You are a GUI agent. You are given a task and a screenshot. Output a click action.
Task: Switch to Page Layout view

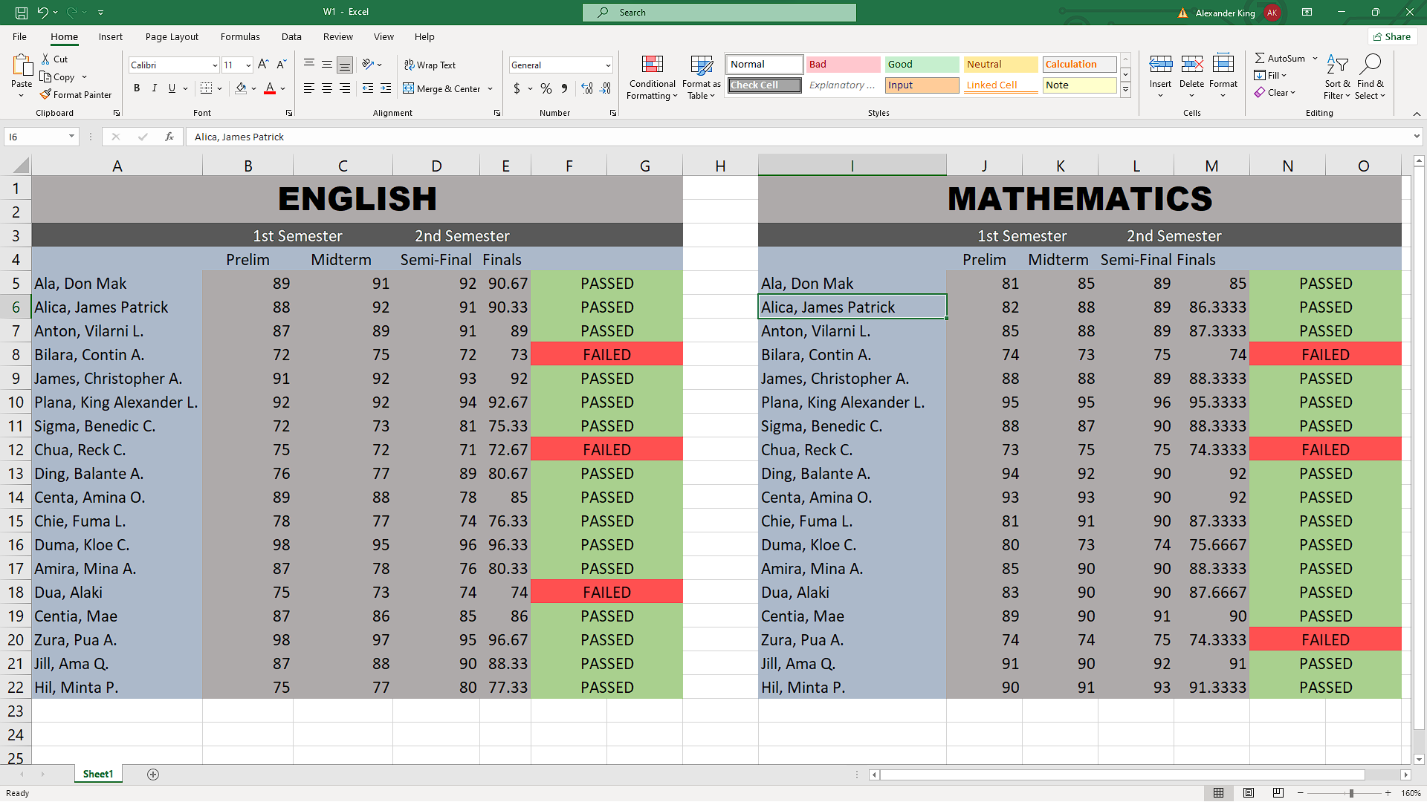pyautogui.click(x=1249, y=793)
